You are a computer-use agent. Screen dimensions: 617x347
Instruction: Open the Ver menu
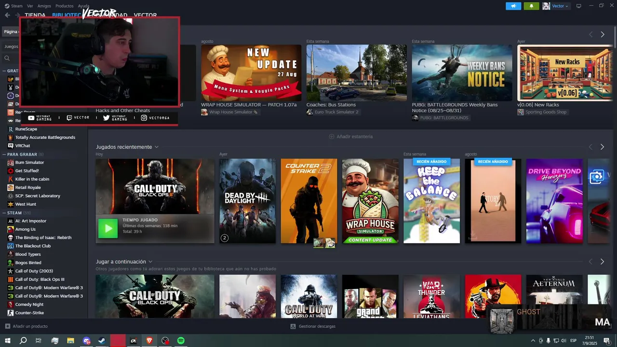pyautogui.click(x=30, y=6)
